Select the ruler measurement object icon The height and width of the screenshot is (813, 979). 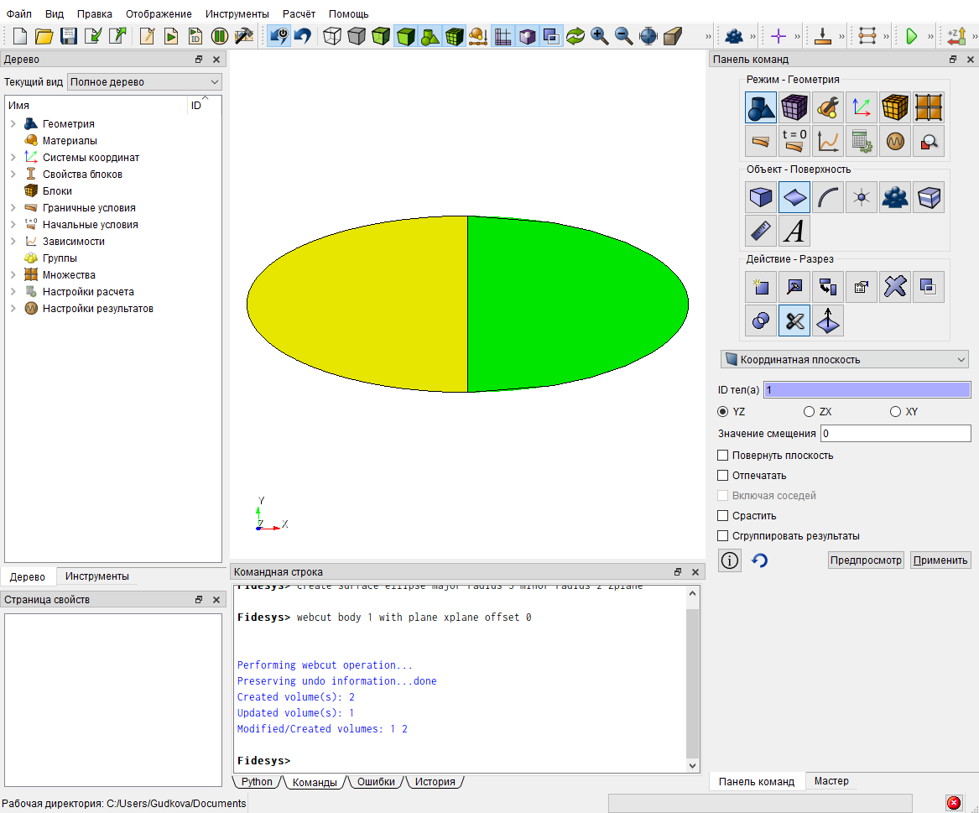pos(761,231)
